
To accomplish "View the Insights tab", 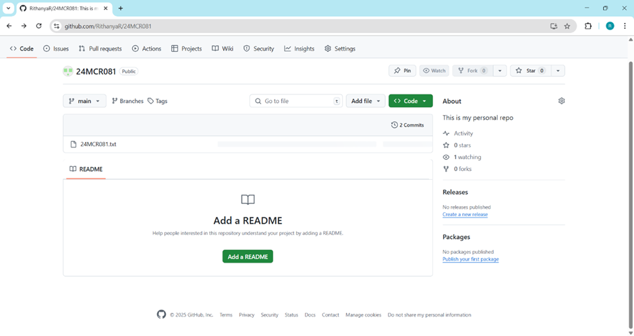I will point(299,48).
